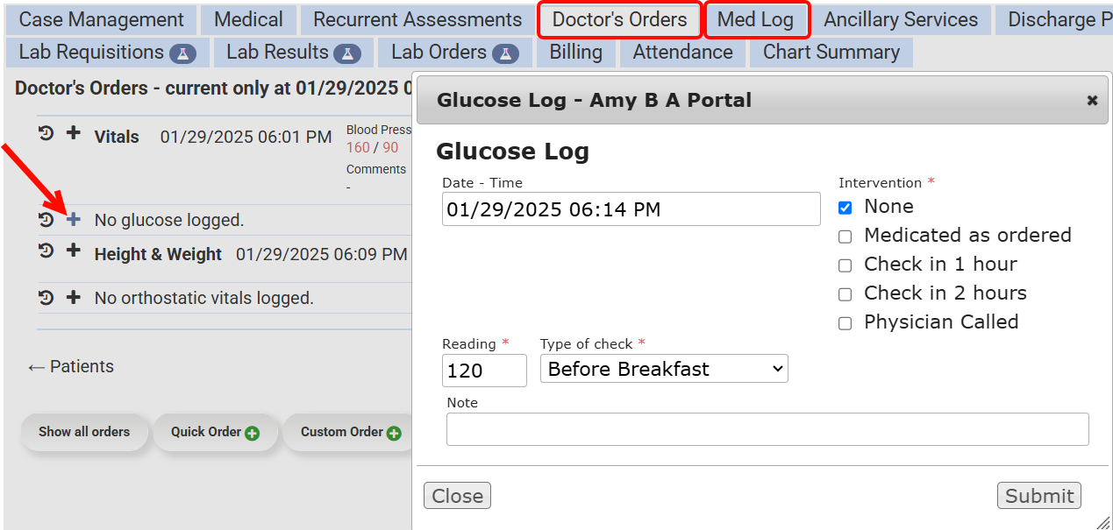Open history icon for orthostatic vitals row
The width and height of the screenshot is (1113, 530).
click(x=46, y=297)
